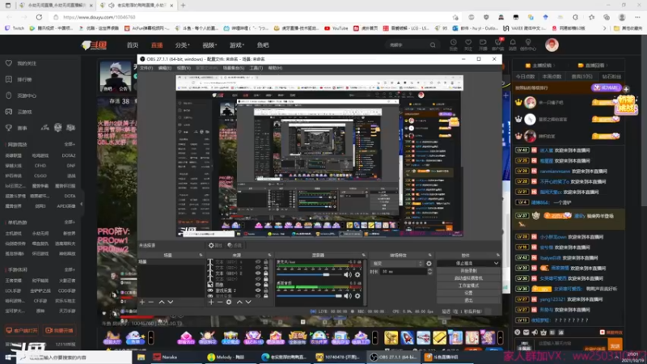
Task: Mute the microphone channel speaker icon
Action: 348,274
